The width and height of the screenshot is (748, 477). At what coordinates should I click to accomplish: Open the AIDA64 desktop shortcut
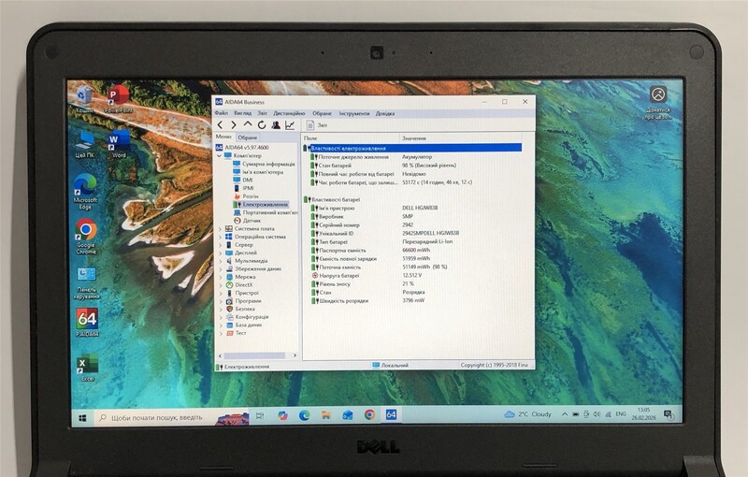coord(87,323)
